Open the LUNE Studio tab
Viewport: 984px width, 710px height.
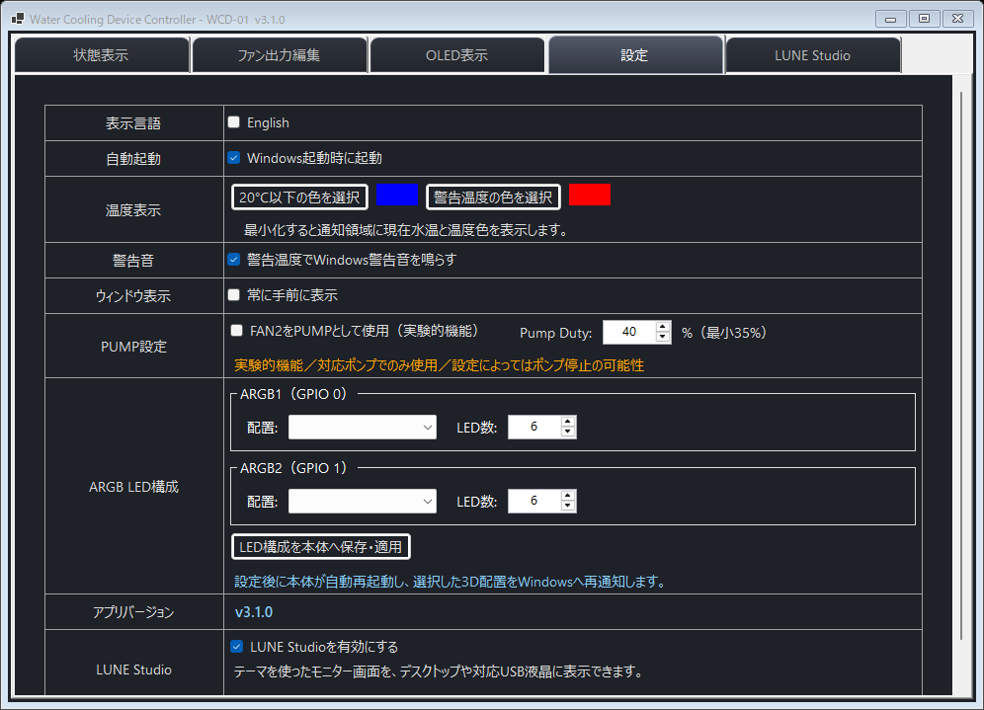(813, 55)
